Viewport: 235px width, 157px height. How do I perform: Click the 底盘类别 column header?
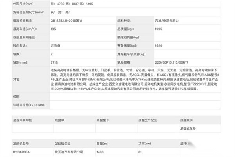pos(186,120)
